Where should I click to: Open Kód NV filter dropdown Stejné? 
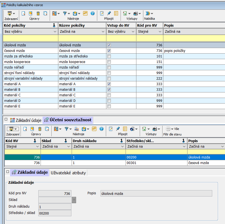click(x=22, y=147)
